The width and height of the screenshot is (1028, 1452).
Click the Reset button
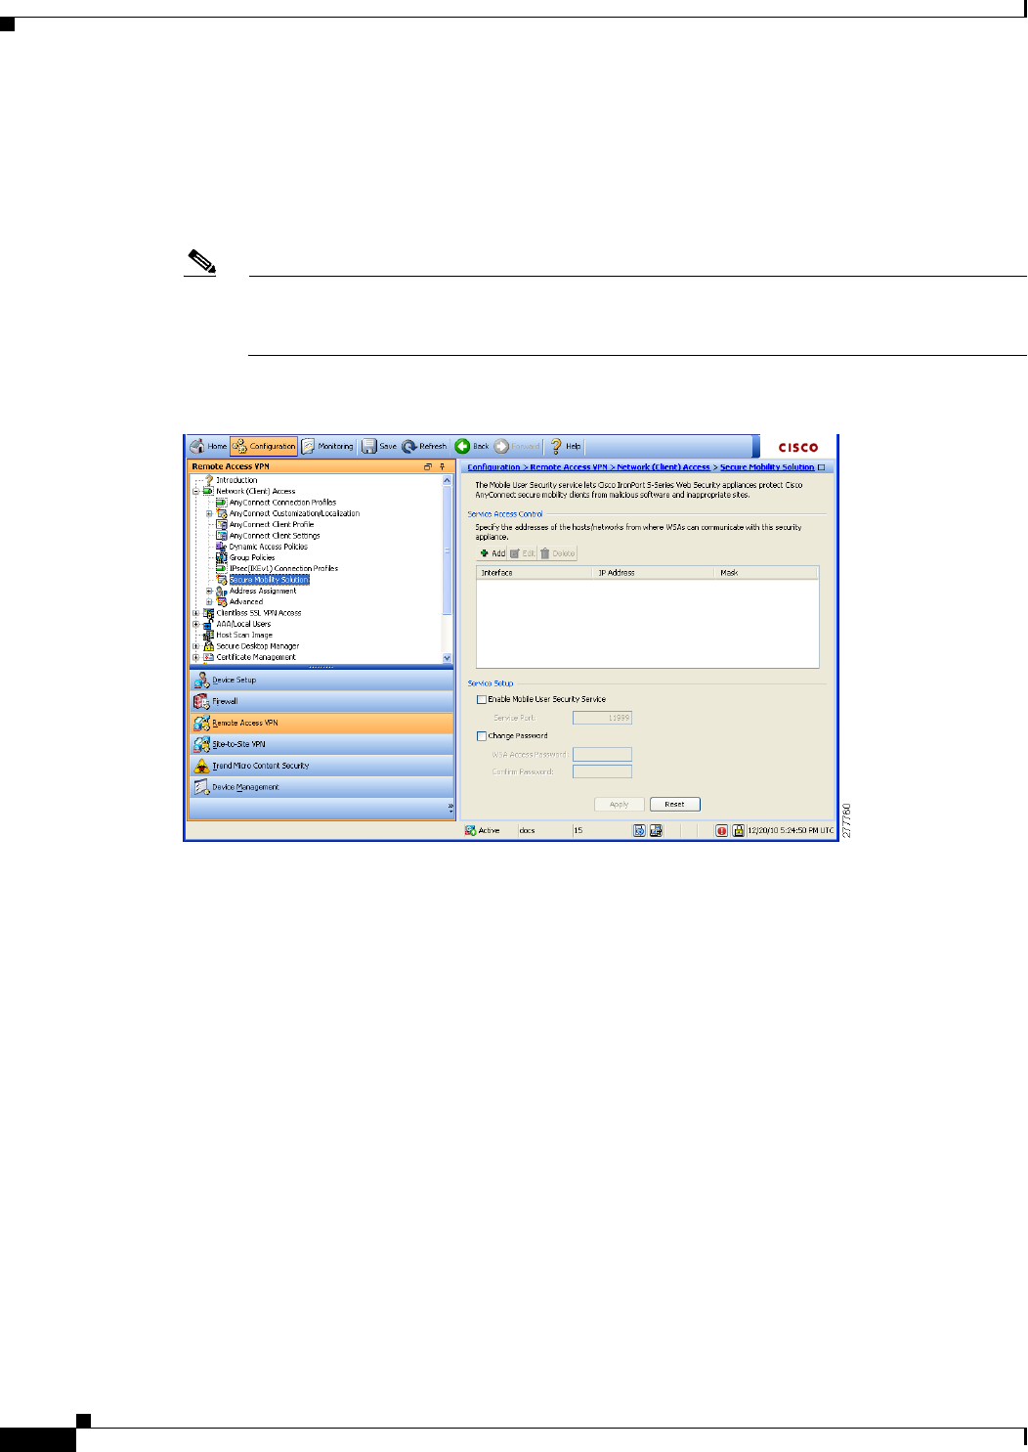[x=675, y=805]
